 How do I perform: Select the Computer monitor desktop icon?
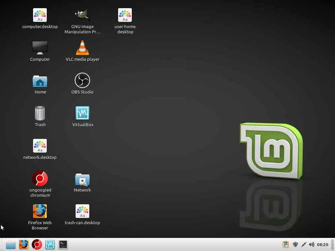point(40,48)
